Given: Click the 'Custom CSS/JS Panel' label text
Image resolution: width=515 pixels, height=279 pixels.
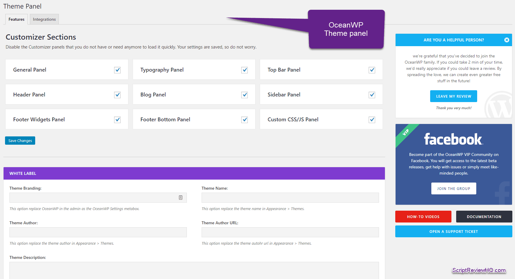Looking at the screenshot, I should [293, 120].
